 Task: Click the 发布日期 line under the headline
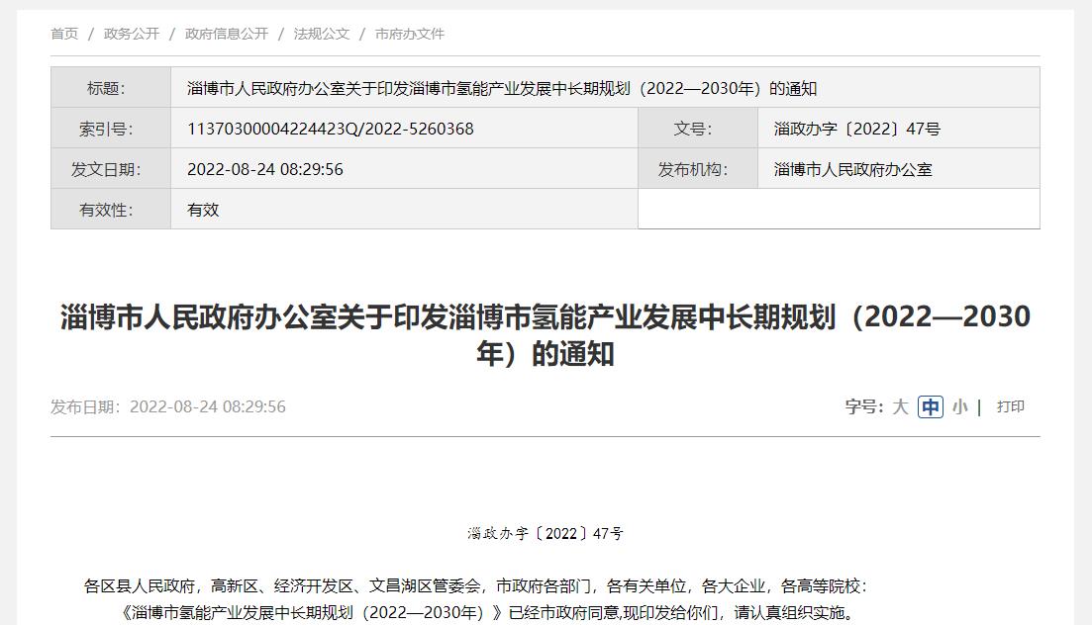168,406
